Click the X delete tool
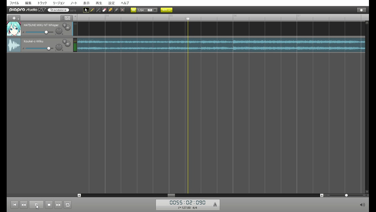 pos(122,10)
